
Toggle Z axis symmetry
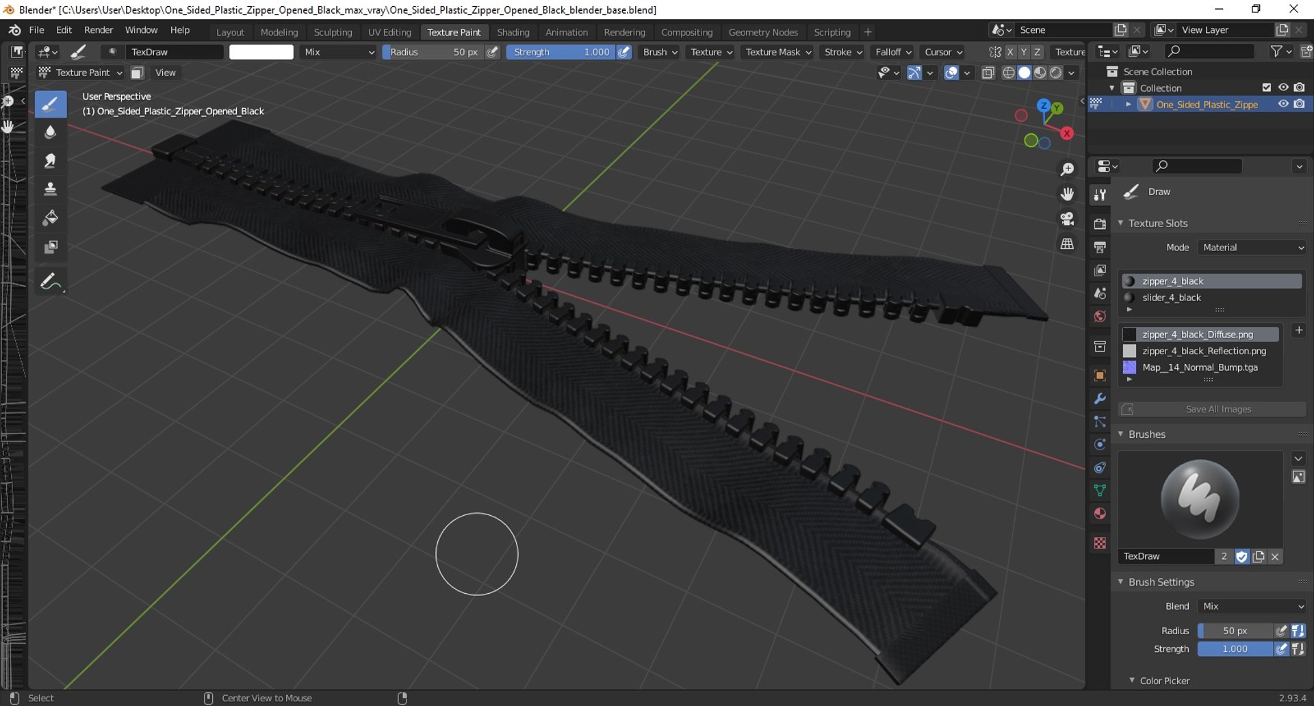click(1038, 52)
